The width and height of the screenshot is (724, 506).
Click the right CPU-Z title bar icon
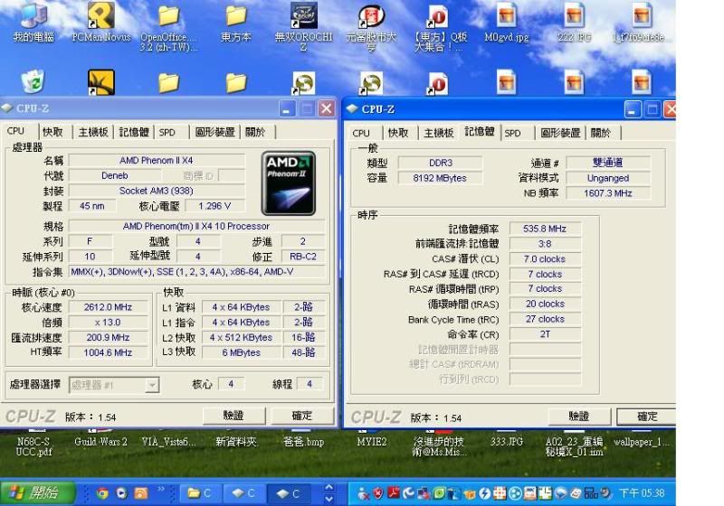352,108
